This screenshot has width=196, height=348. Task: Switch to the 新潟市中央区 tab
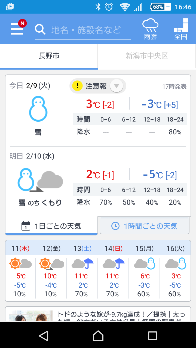click(x=147, y=56)
